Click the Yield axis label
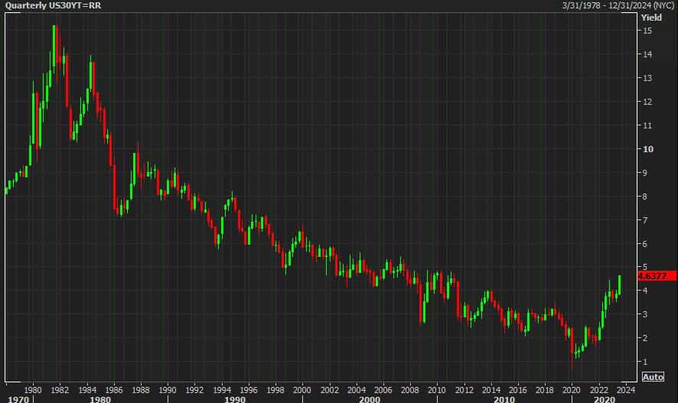Screen dimensions: 678x403 [x=651, y=18]
